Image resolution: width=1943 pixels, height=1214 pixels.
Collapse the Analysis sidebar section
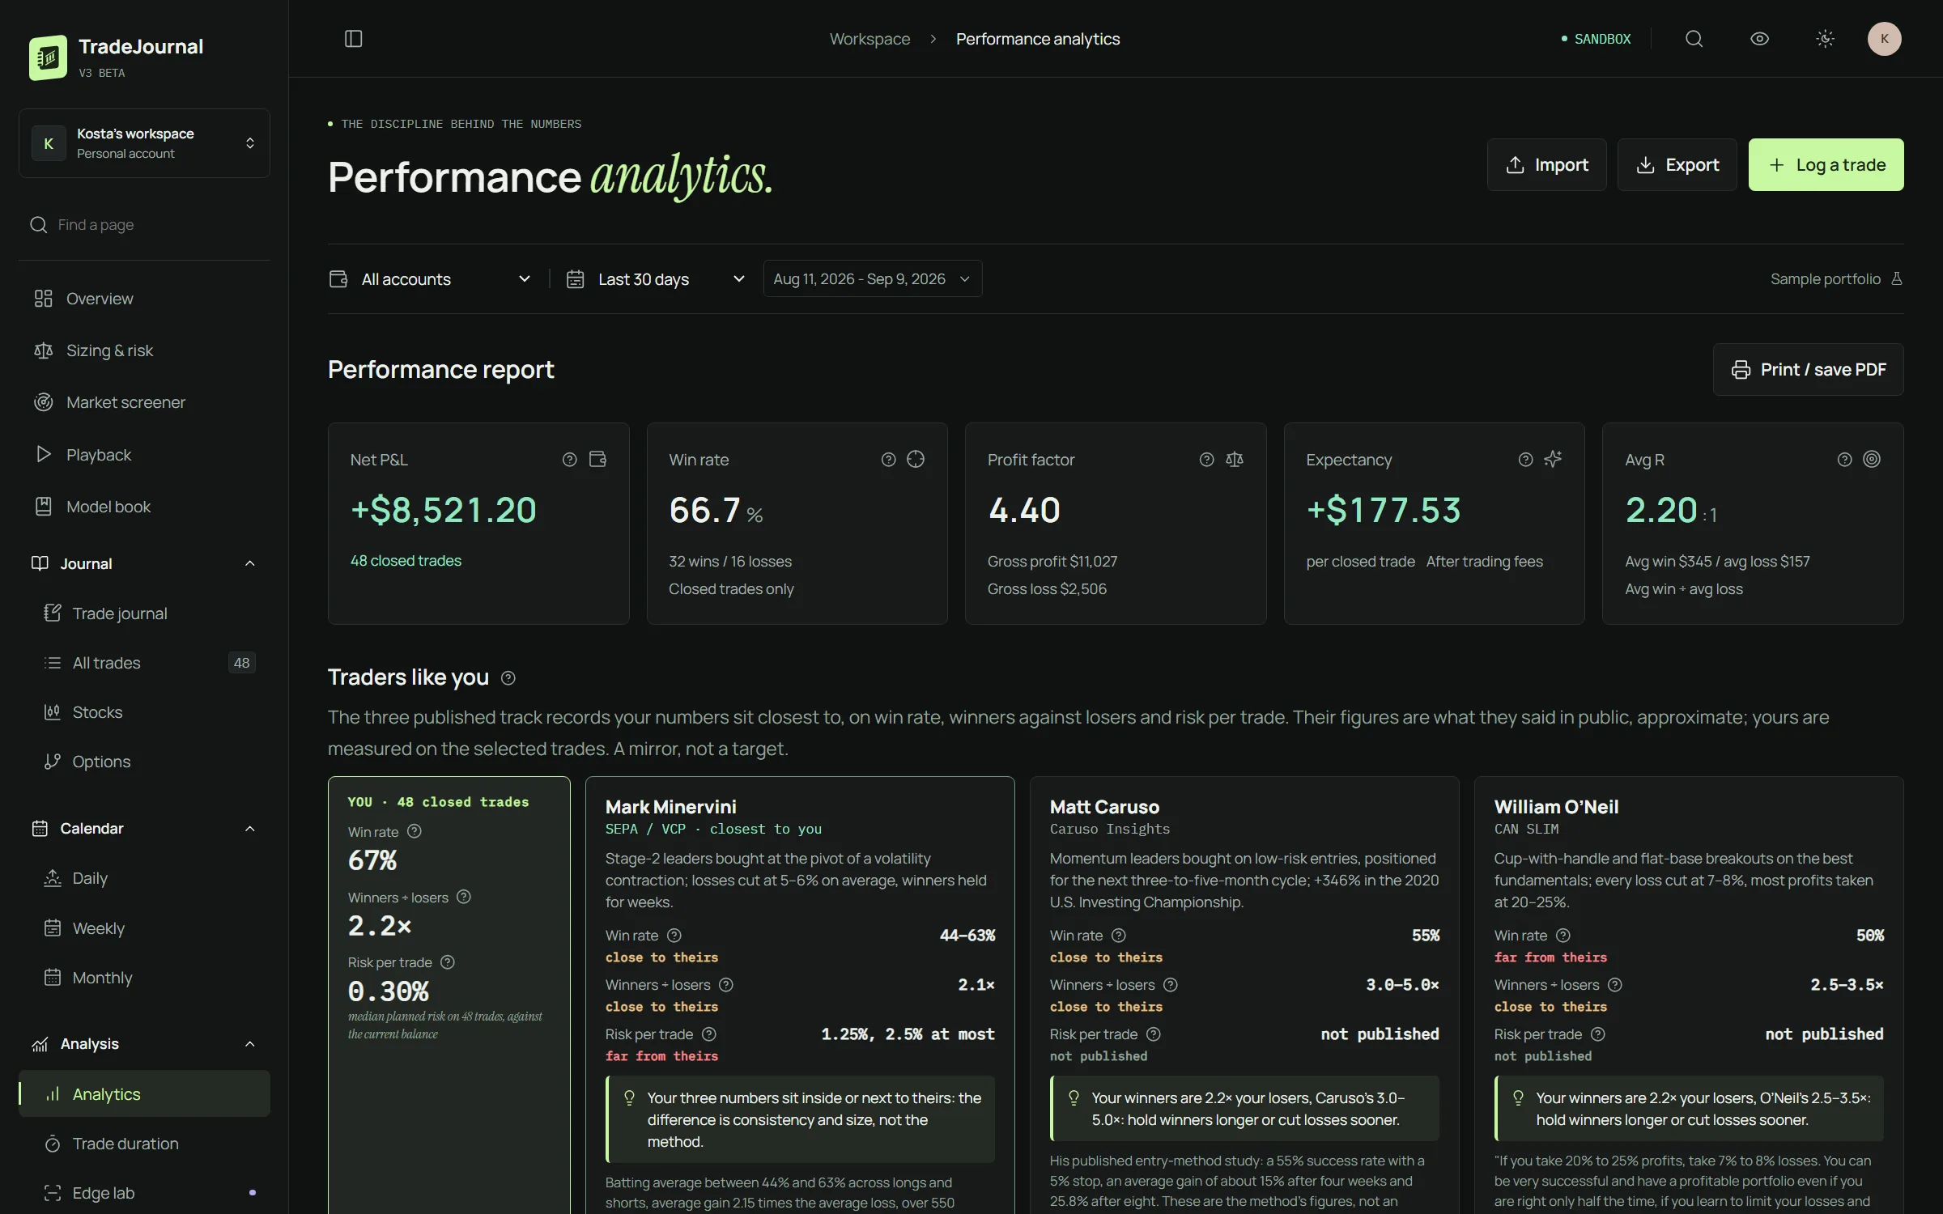144,1044
